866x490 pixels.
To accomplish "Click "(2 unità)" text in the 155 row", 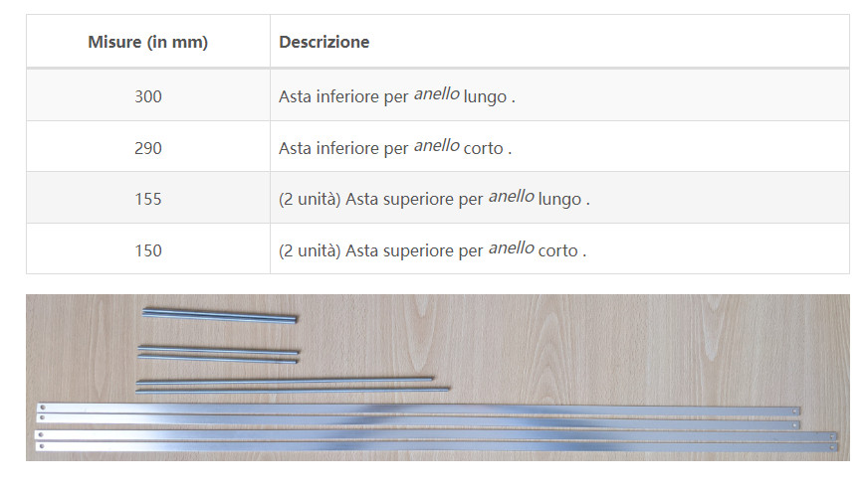I will 310,199.
